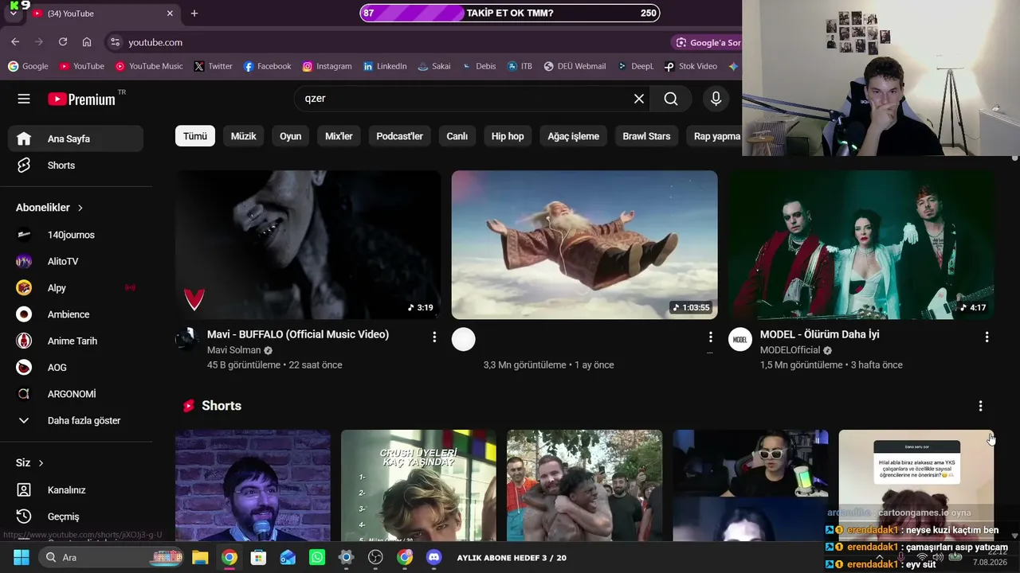The height and width of the screenshot is (573, 1020).
Task: Open the Windows Start menu
Action: pyautogui.click(x=22, y=557)
